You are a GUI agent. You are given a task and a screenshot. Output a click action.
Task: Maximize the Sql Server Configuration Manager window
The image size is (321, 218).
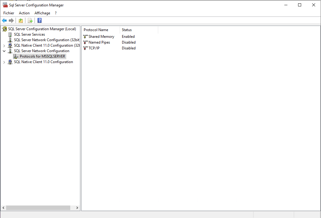click(300, 5)
